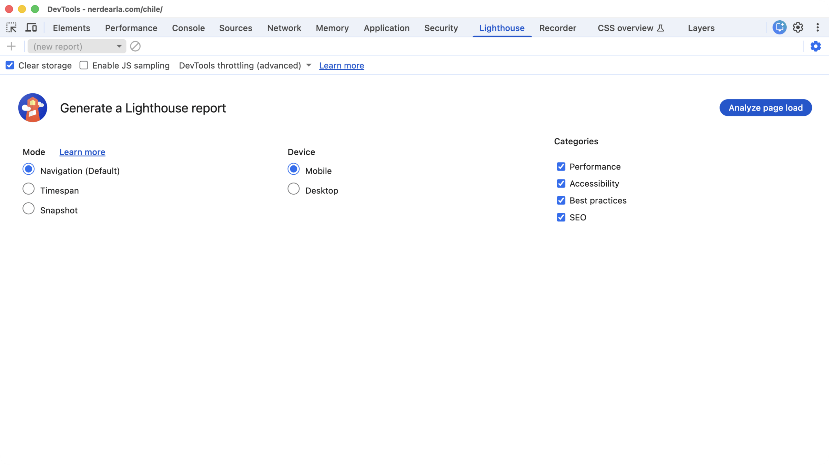Expand DevTools throttling dropdown

coord(245,65)
